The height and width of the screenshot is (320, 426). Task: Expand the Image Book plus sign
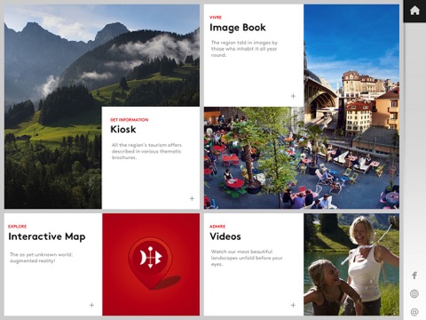coord(293,96)
